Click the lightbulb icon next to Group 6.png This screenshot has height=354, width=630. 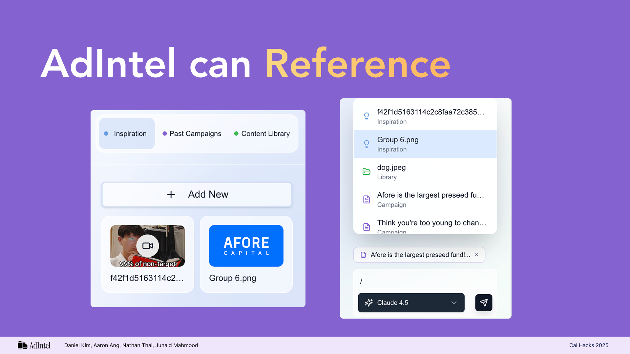pos(367,144)
